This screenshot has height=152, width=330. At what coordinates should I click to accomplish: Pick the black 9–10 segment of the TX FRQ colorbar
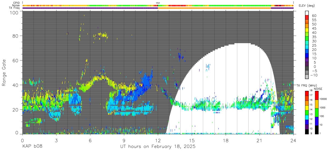[x=307, y=131]
